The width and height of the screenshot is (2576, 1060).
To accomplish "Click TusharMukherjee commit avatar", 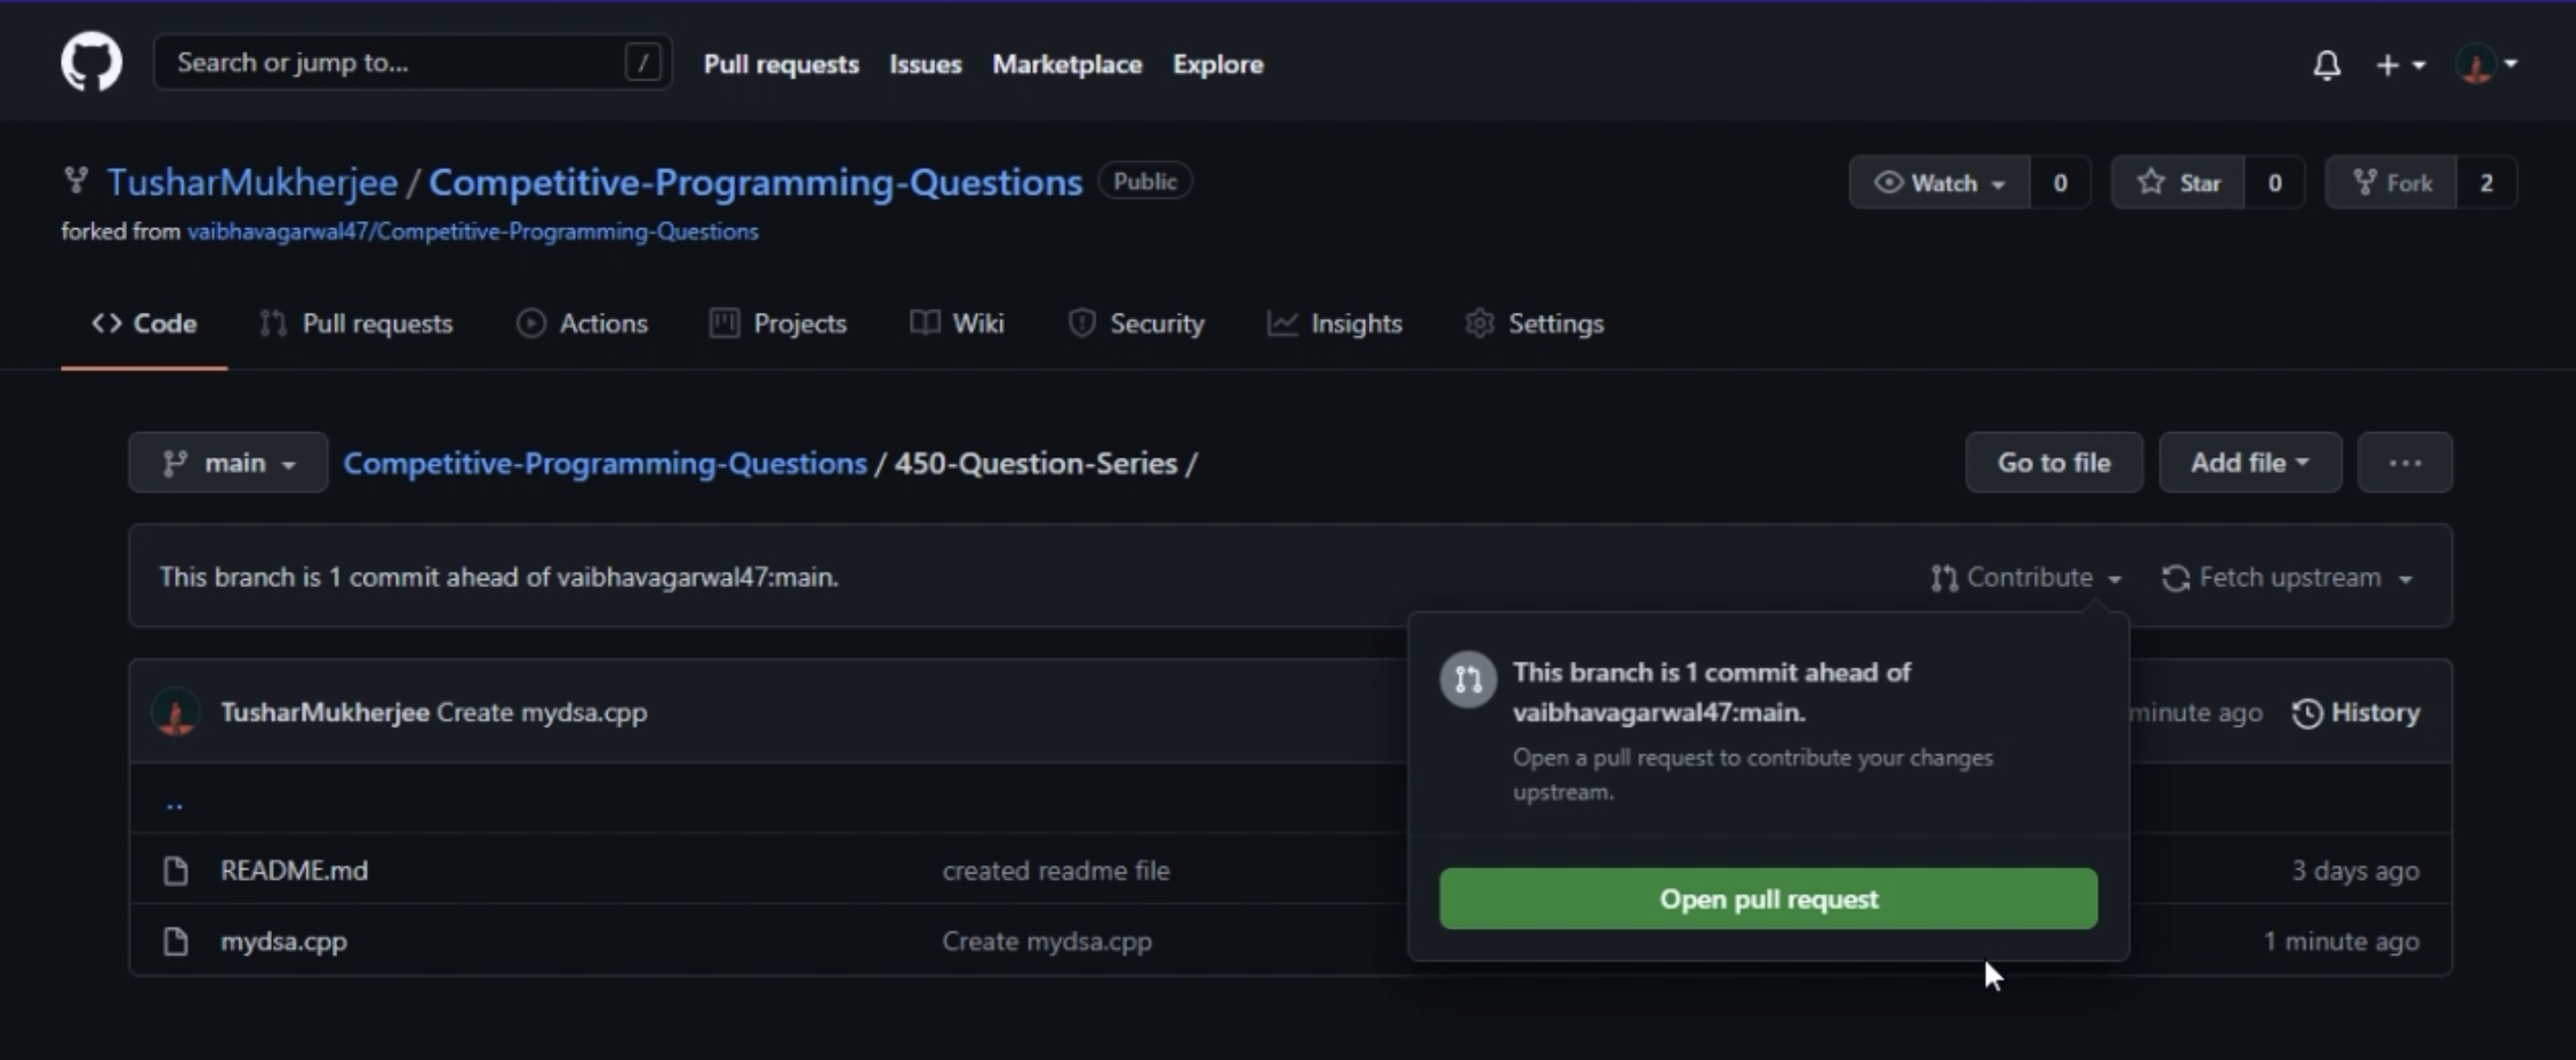I will (177, 713).
